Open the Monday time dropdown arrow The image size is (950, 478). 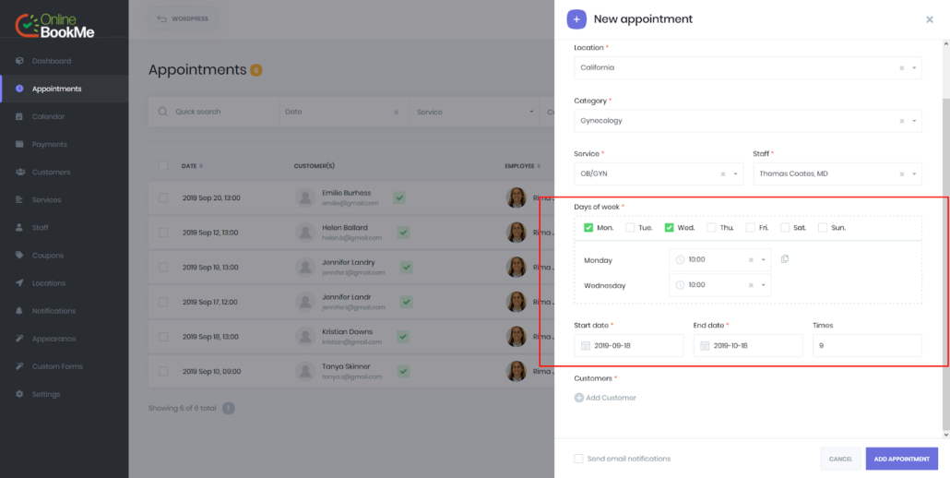point(764,260)
